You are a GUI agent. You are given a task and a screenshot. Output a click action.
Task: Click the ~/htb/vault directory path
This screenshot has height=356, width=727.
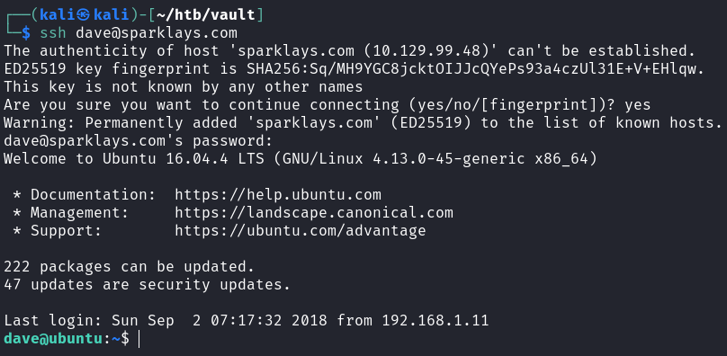(x=206, y=15)
